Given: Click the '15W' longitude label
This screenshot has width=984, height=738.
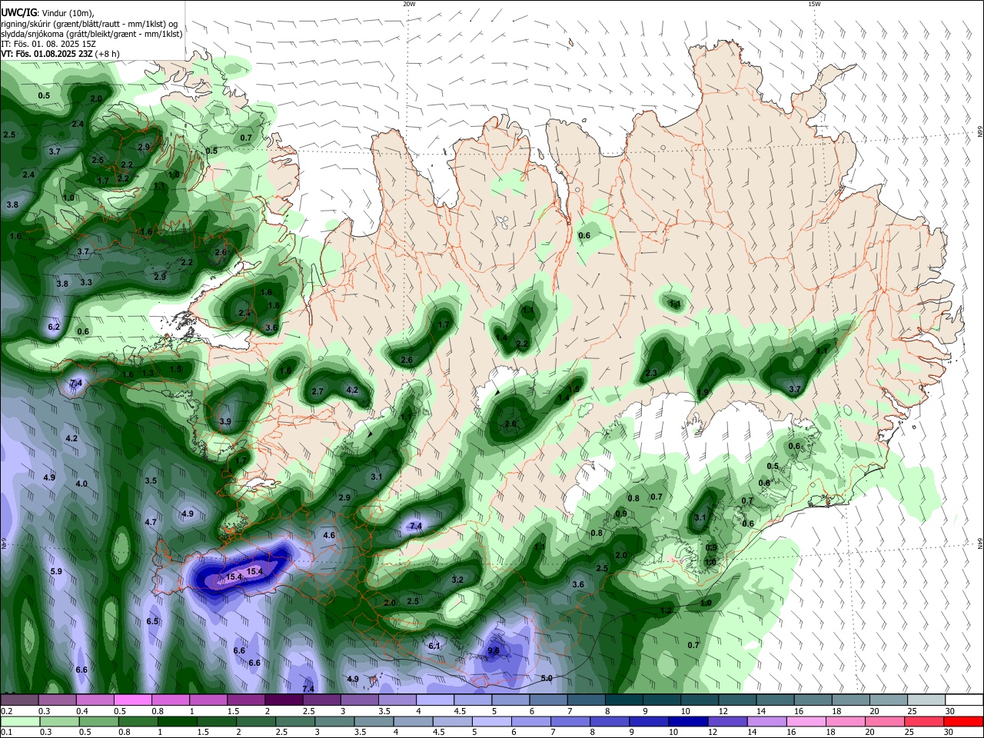Looking at the screenshot, I should click(x=814, y=4).
